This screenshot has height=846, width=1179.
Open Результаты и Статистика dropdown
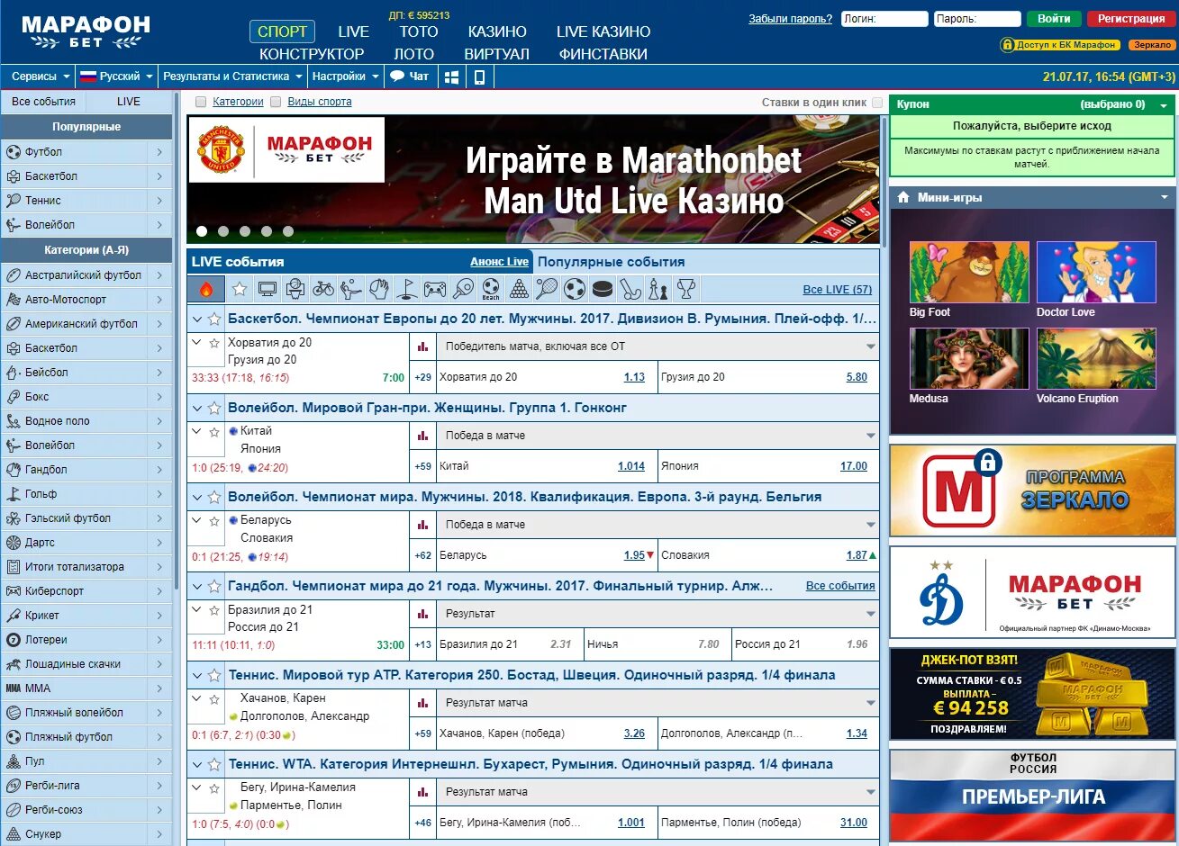click(232, 76)
